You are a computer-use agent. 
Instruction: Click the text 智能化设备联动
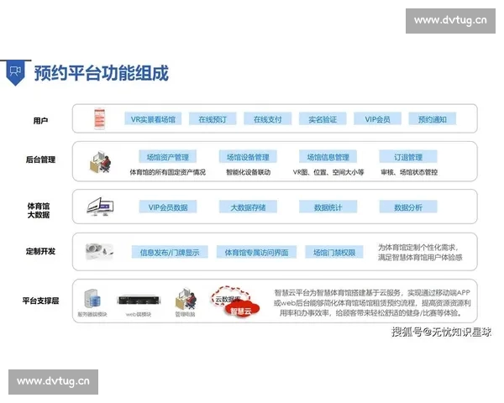tap(248, 172)
